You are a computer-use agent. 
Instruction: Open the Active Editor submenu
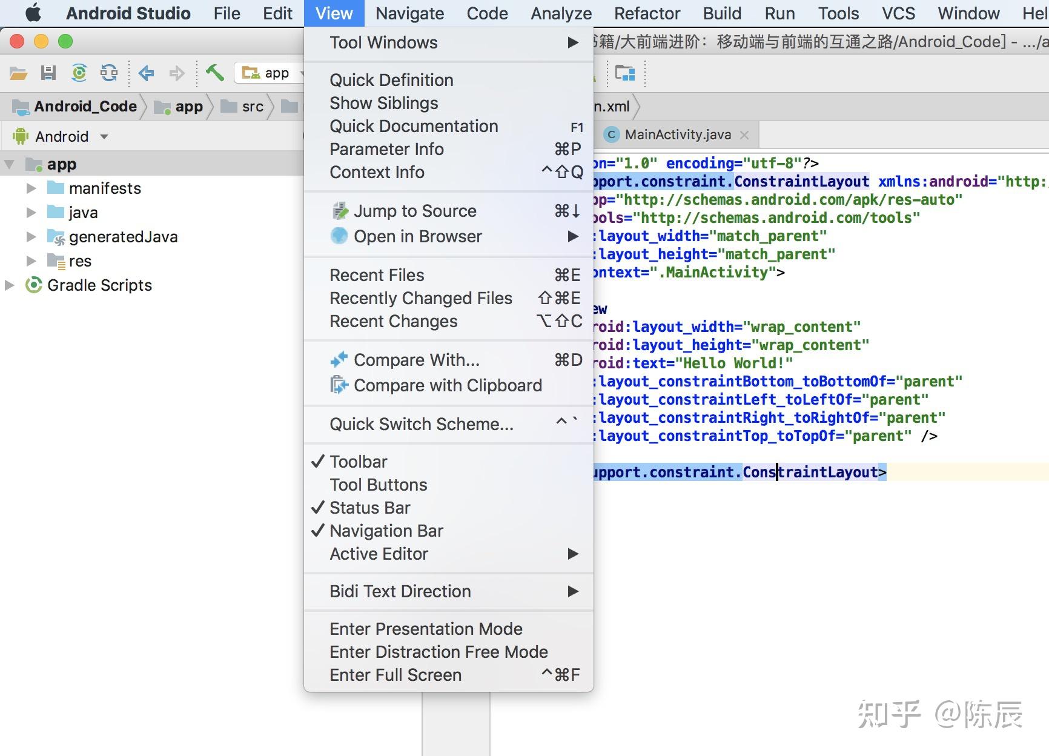click(449, 554)
